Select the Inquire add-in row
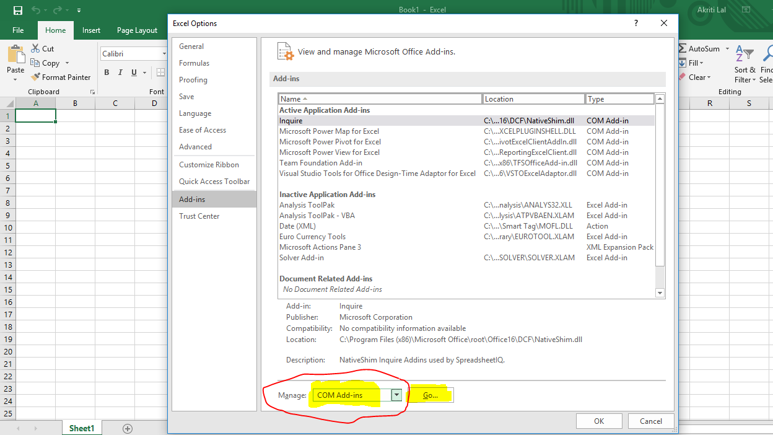 (466, 121)
